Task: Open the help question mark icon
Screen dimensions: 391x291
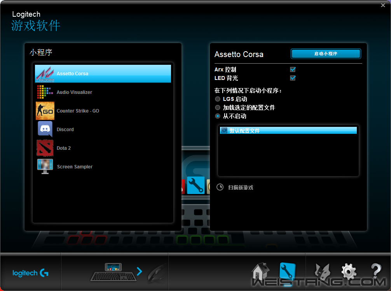Action: (x=376, y=271)
